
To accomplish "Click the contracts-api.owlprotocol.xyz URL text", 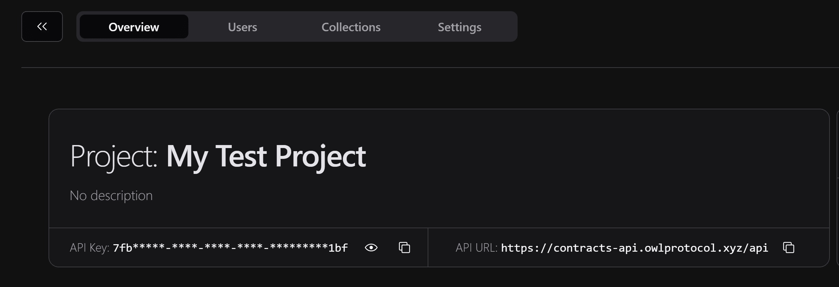I will [634, 248].
